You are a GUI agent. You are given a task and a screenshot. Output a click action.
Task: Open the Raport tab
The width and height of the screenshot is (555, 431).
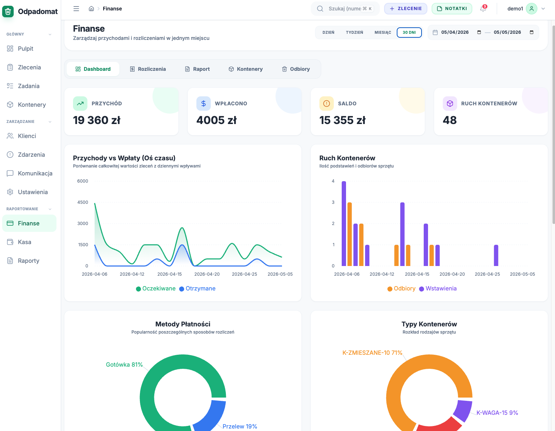point(197,69)
